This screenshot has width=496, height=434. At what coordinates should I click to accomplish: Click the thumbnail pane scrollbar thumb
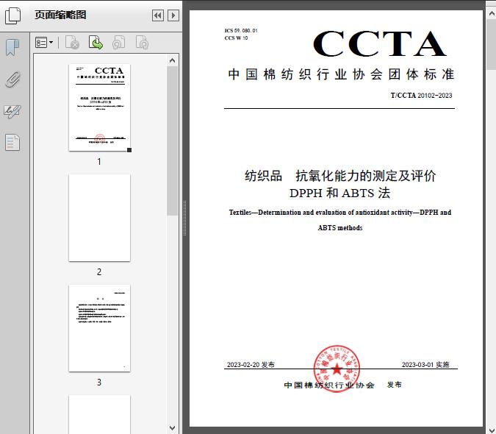click(x=173, y=141)
